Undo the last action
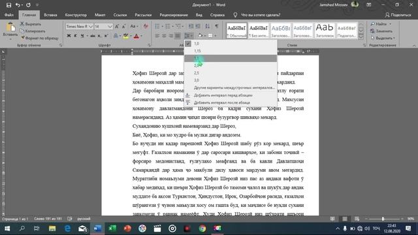This screenshot has height=235, width=418. click(x=18, y=5)
